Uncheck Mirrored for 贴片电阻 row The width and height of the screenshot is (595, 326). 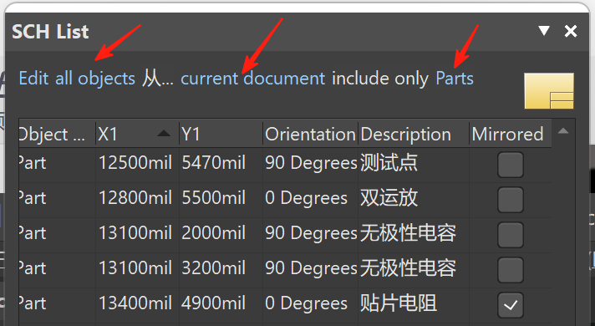tap(511, 305)
